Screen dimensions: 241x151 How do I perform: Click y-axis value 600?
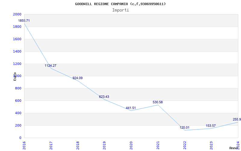point(18,101)
